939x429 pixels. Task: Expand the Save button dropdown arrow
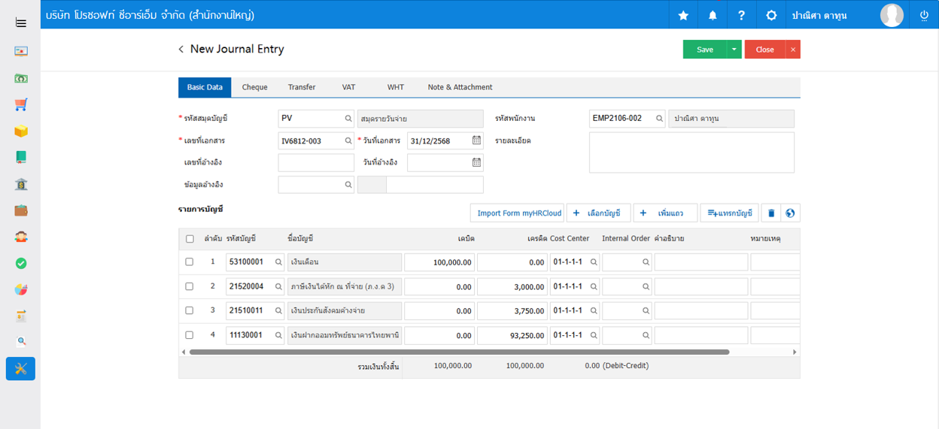(x=734, y=50)
